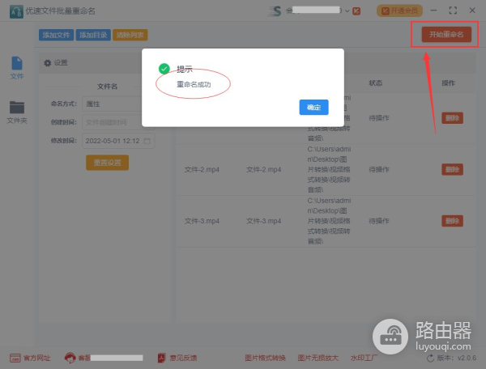Screen dimensions: 486x369
Task: Open the account dropdown chevron in the title bar
Action: pos(347,11)
